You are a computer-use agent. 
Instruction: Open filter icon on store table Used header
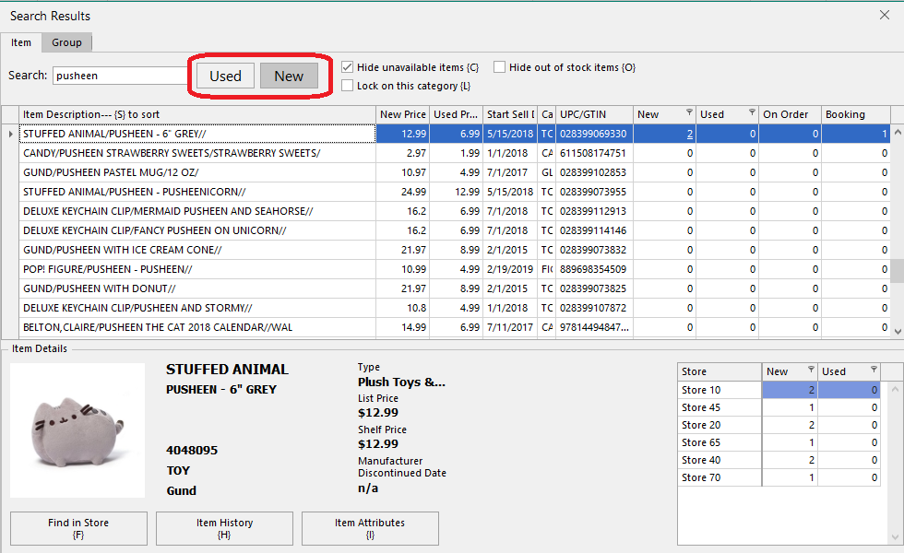[x=874, y=370]
